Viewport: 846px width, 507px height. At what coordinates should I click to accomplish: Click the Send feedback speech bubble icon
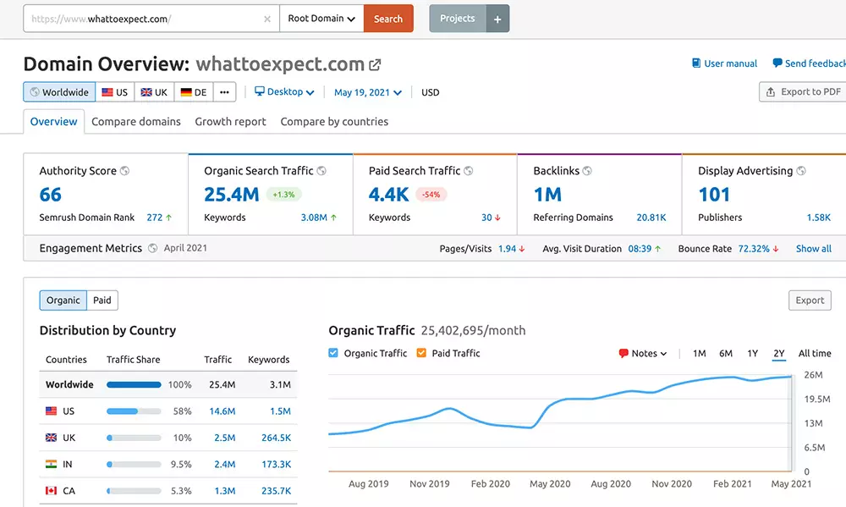[x=777, y=63]
